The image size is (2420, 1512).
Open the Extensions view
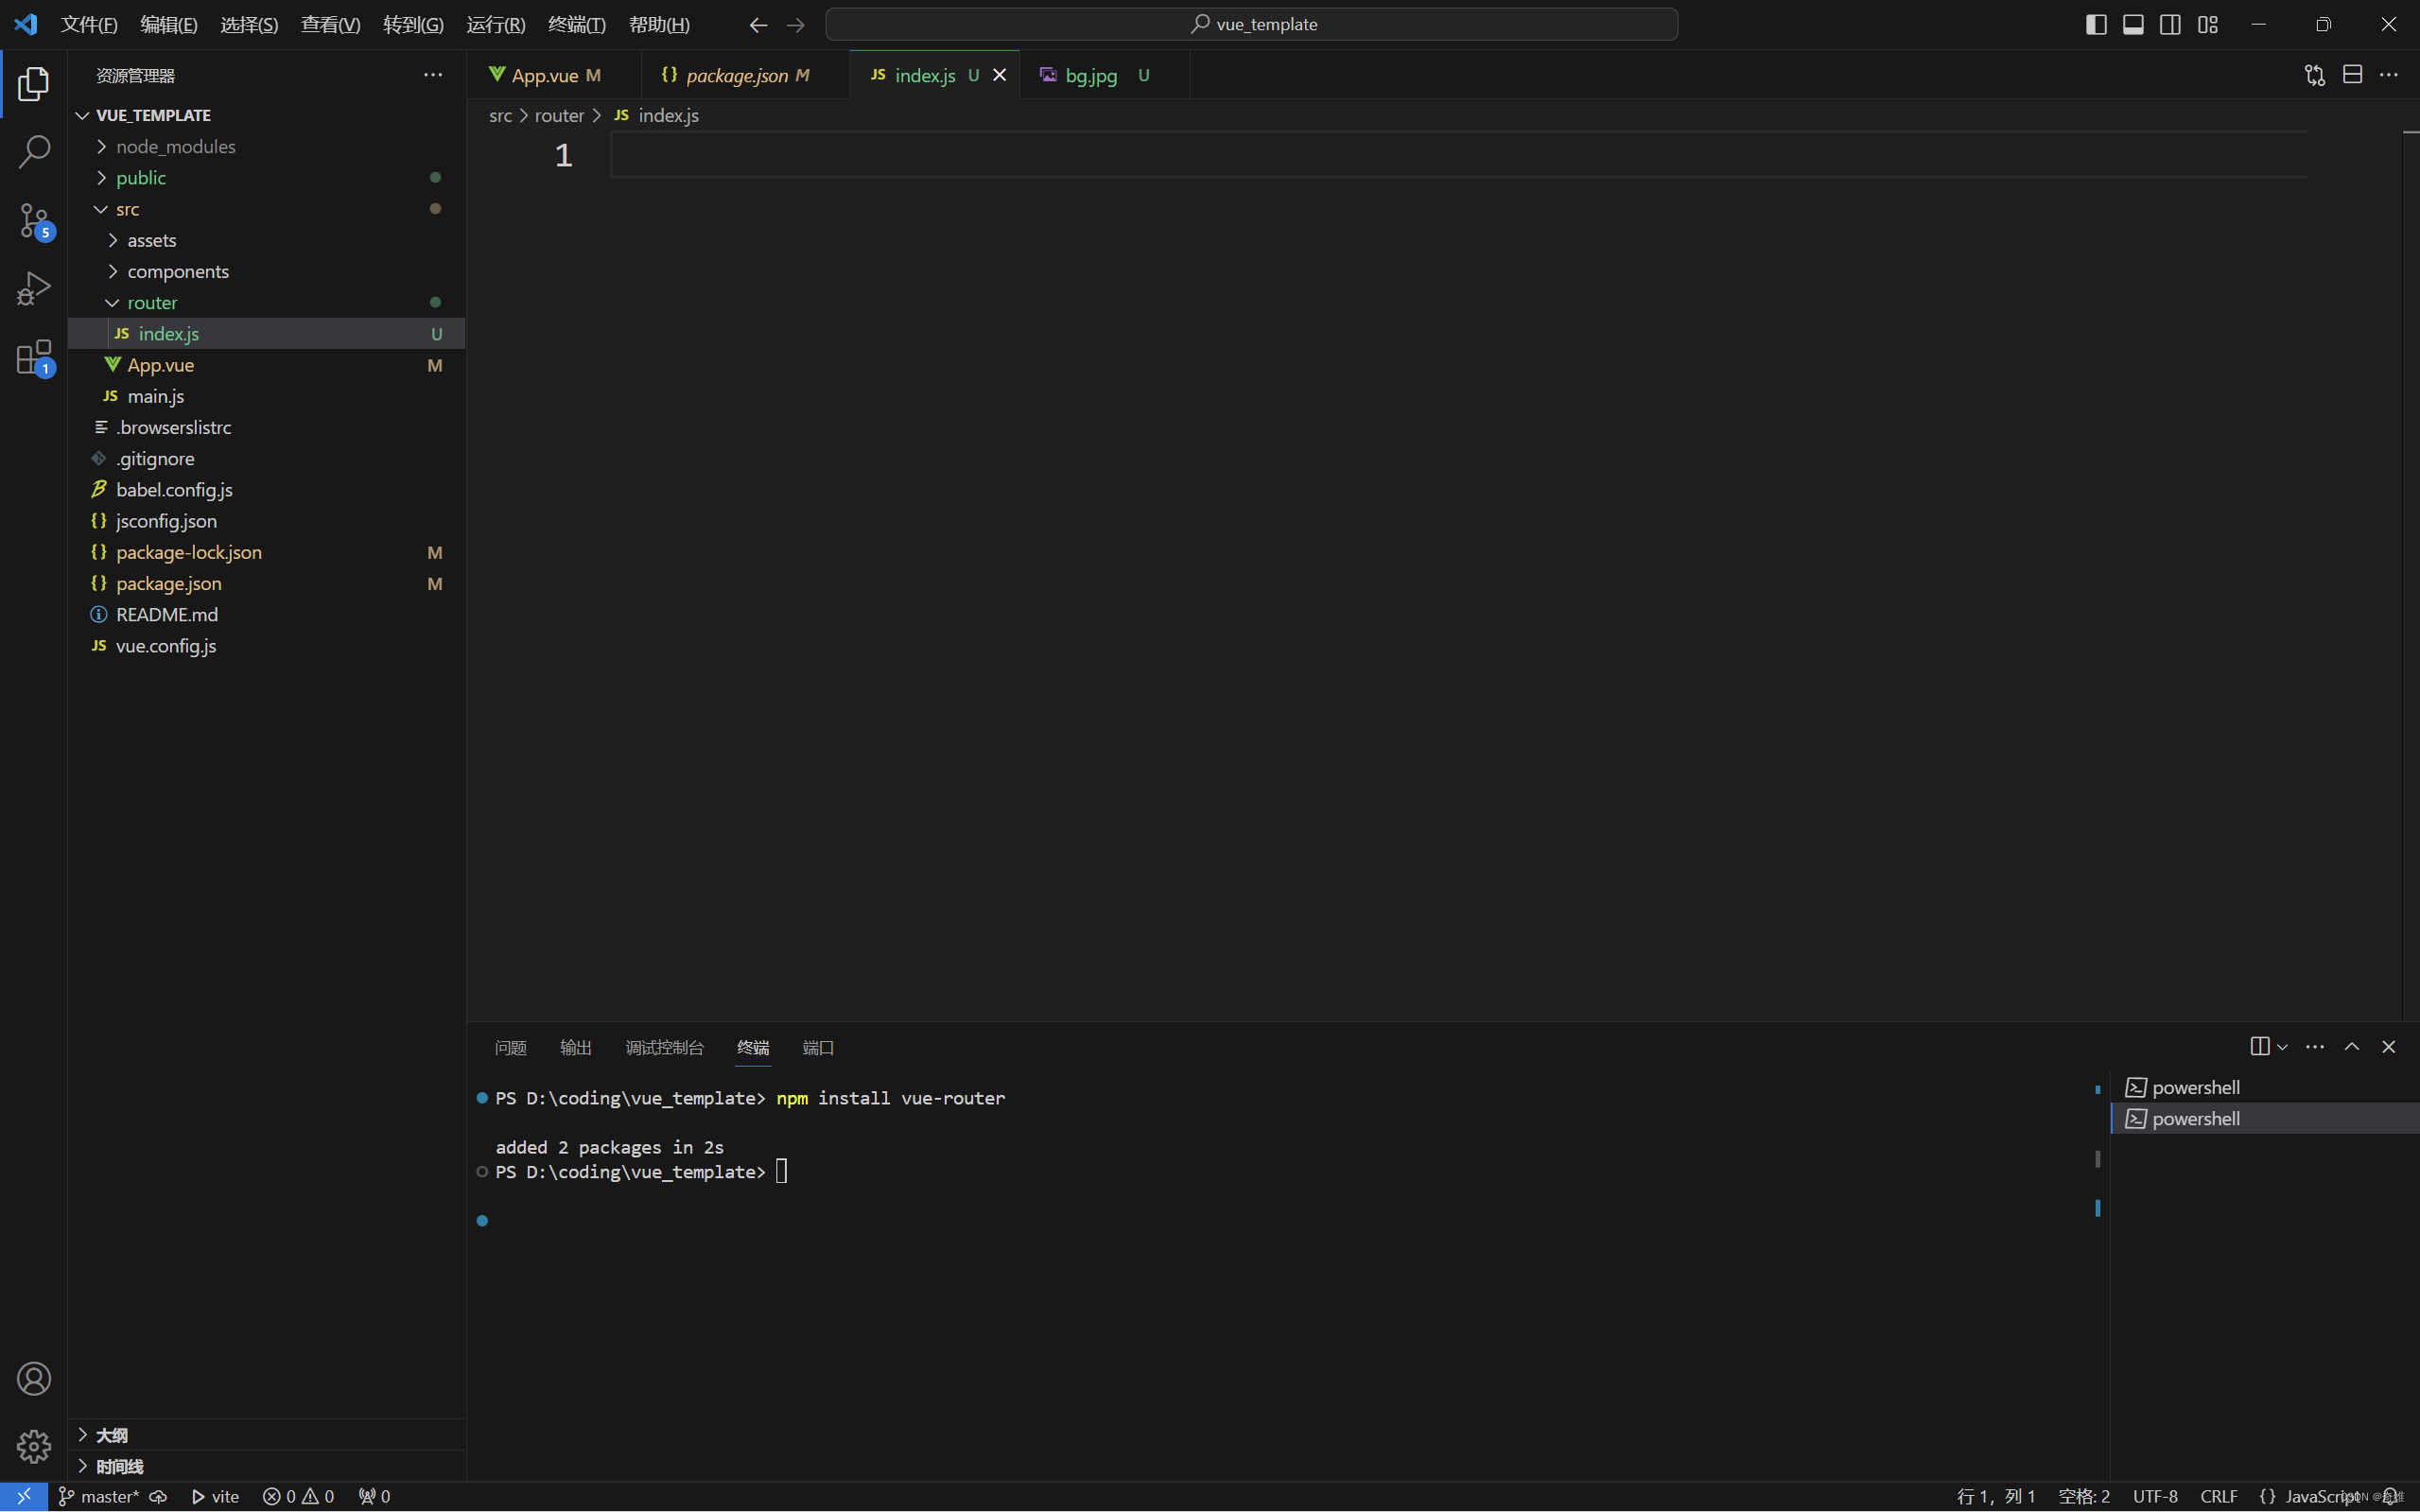tap(33, 357)
